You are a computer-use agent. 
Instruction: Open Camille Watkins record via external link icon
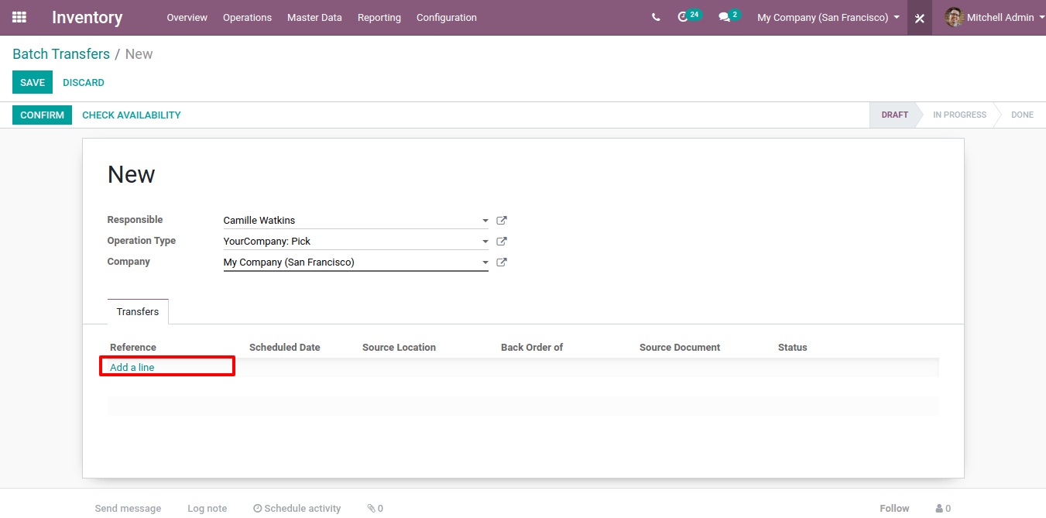pos(501,220)
